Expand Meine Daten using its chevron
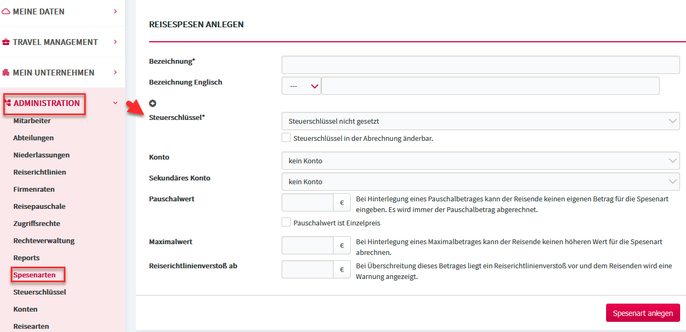 point(115,11)
